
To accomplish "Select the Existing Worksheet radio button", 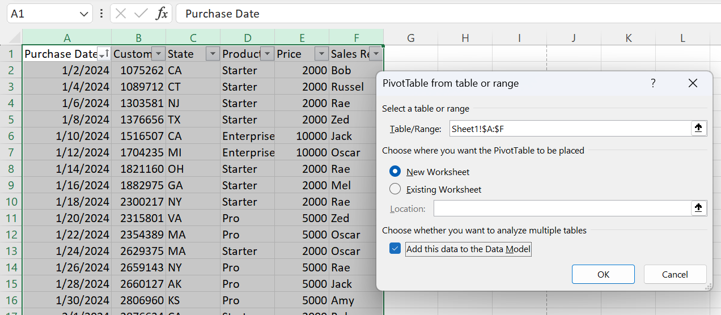I will pyautogui.click(x=396, y=189).
